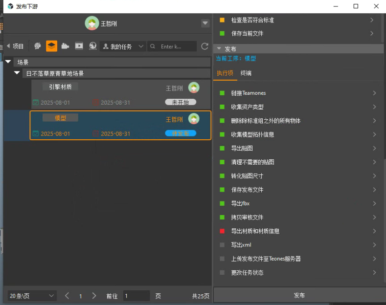Screen dimensions: 386x305
Task: Click the video player icon in the toolbar
Action: click(x=79, y=46)
